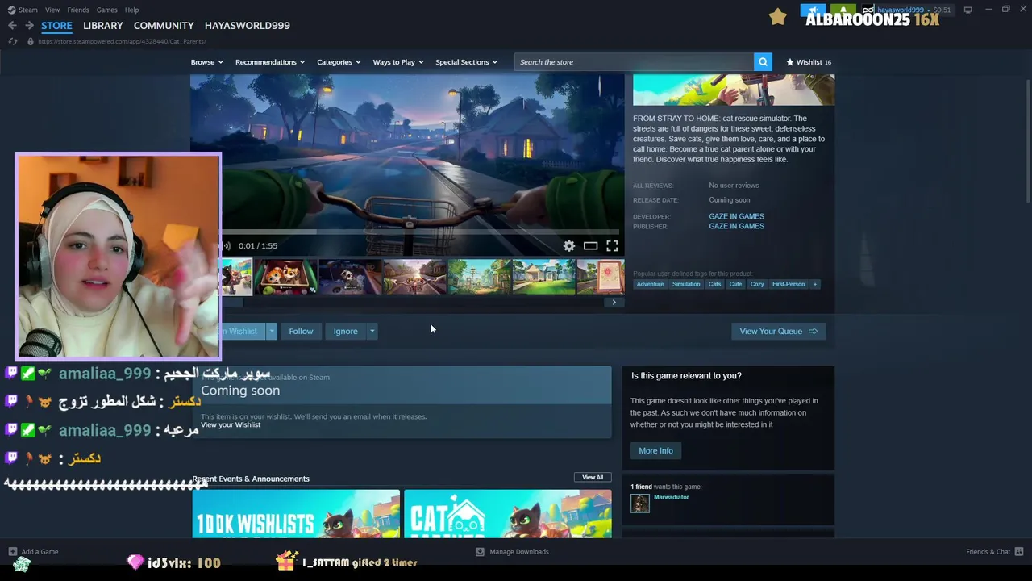Expand the Ways to Play dropdown
Screen dimensions: 1032x581
398,61
